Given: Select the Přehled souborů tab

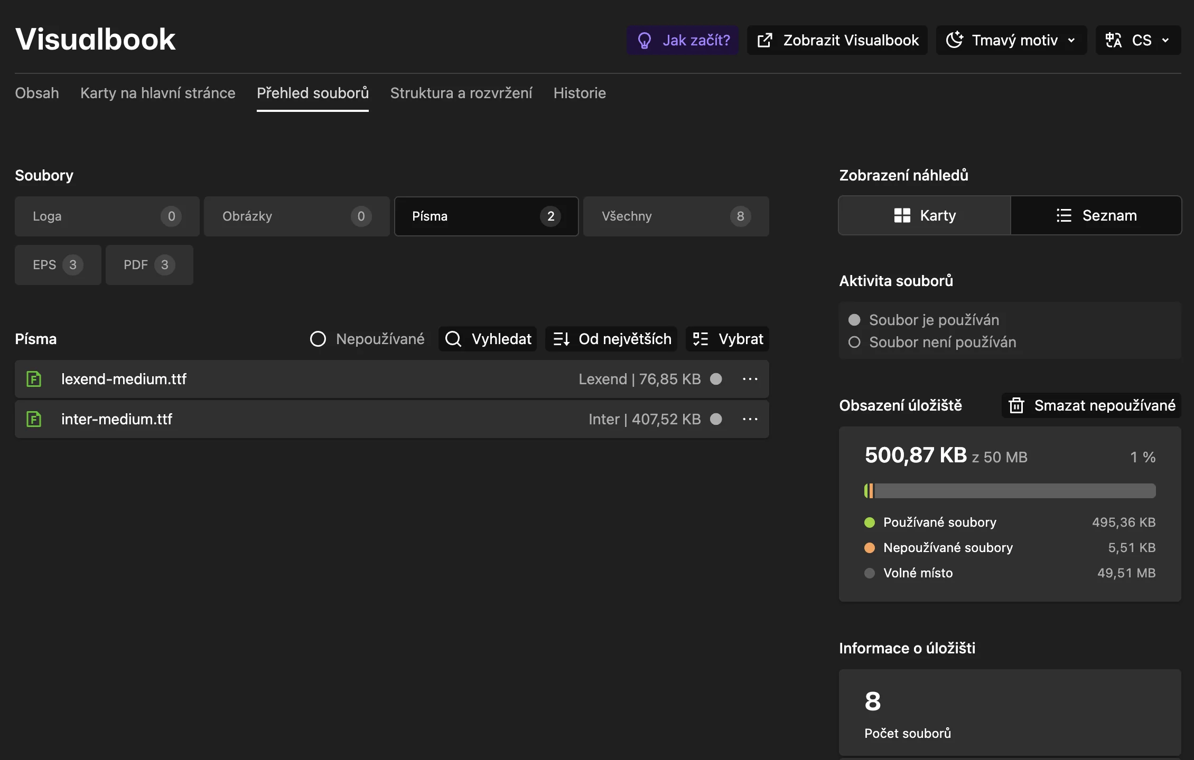Looking at the screenshot, I should click(313, 93).
